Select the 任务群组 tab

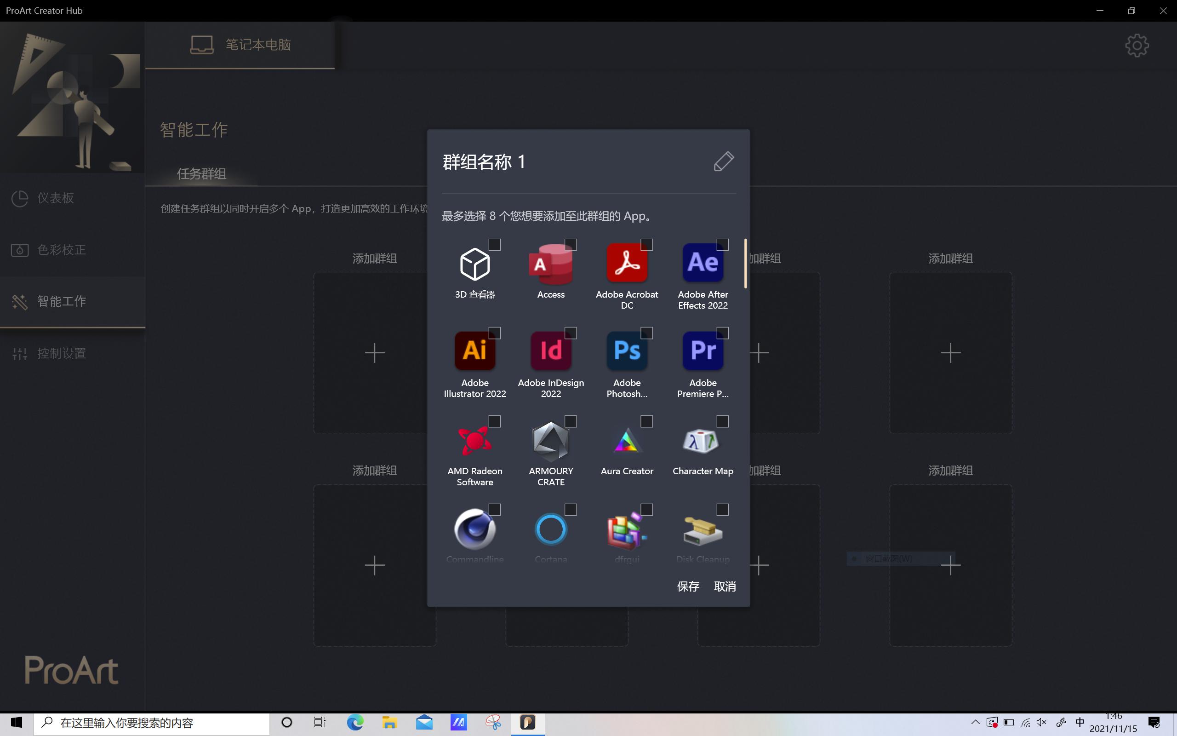[x=201, y=174]
